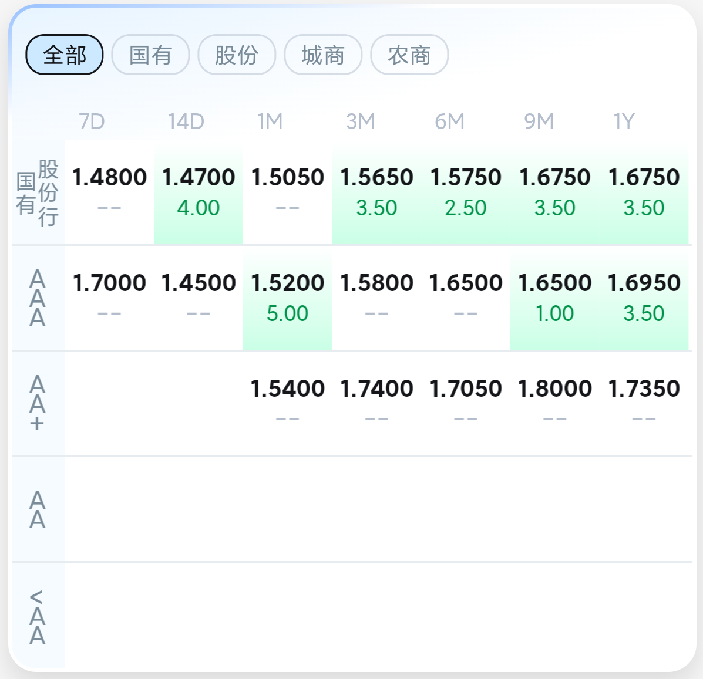Click the 1Y column header
703x679 pixels.
pyautogui.click(x=624, y=121)
